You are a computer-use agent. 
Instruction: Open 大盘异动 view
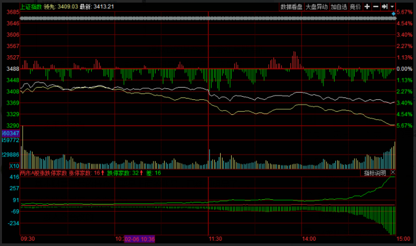(x=316, y=7)
